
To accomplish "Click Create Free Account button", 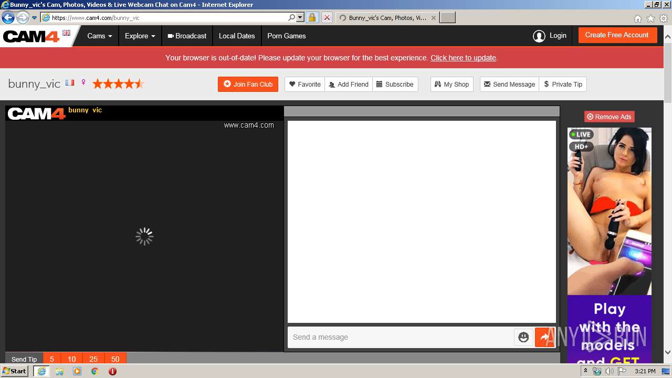I will click(617, 35).
